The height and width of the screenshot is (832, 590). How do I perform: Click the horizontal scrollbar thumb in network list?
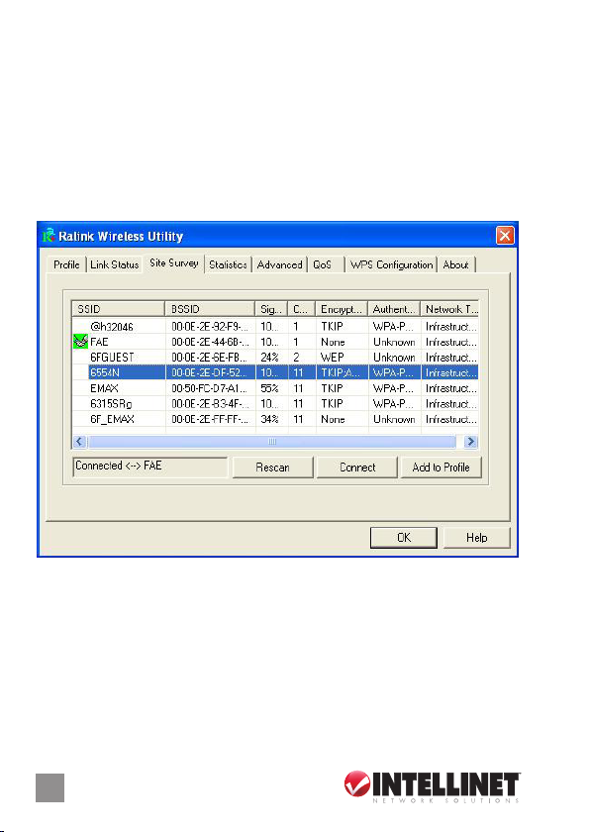[x=272, y=442]
